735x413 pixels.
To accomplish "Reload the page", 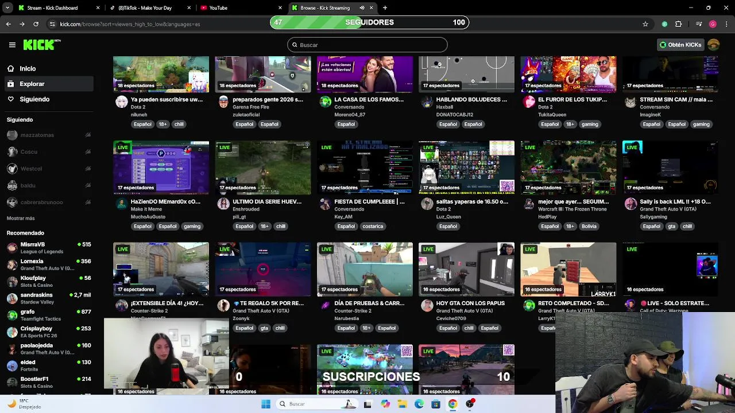I will point(36,24).
